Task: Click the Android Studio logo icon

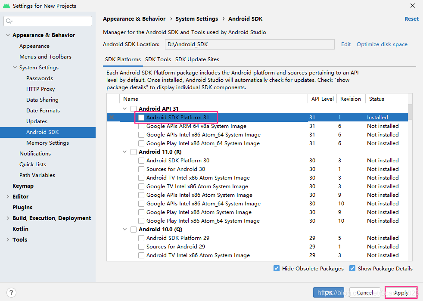Action: [x=6, y=6]
